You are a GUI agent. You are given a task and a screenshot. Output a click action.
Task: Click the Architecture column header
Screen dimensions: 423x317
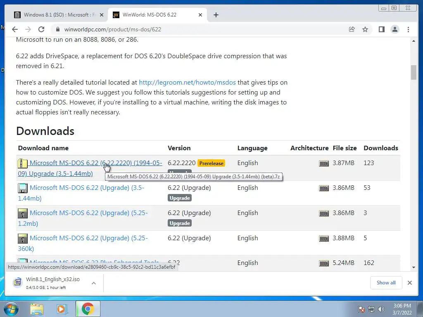pos(309,148)
